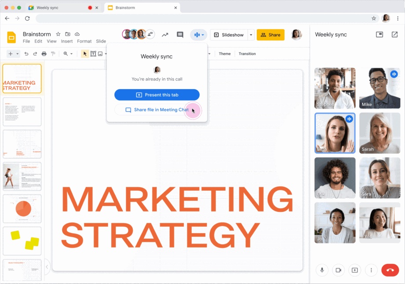Expand the Slideshow dropdown arrow
405x284 pixels.
tap(251, 35)
